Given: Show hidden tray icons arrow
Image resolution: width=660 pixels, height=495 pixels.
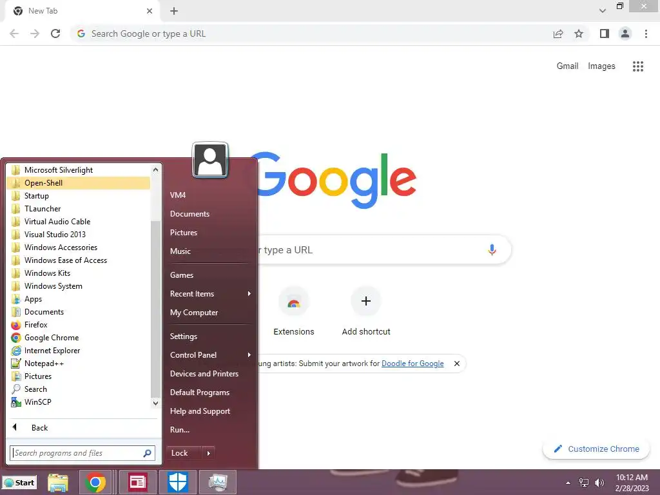Looking at the screenshot, I should click(x=568, y=483).
